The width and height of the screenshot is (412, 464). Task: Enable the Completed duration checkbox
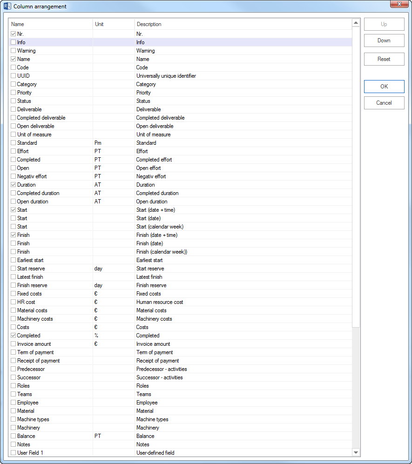14,193
